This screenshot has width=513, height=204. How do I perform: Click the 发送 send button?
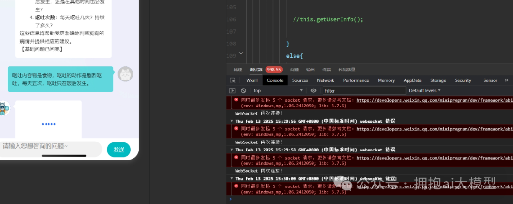118,150
